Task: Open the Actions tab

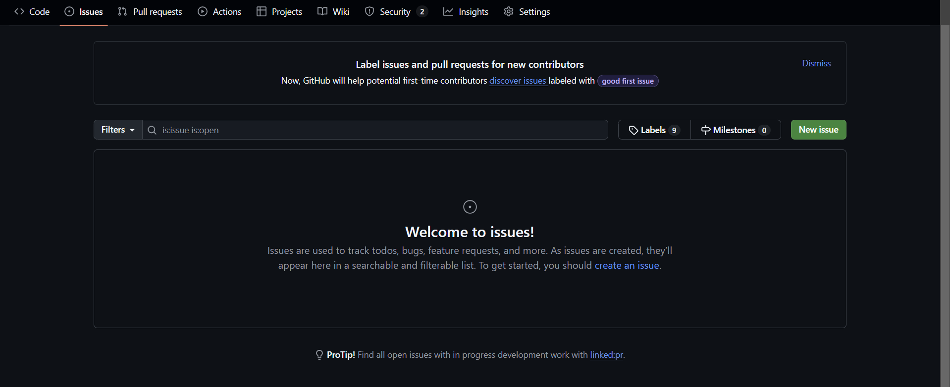Action: coord(219,11)
